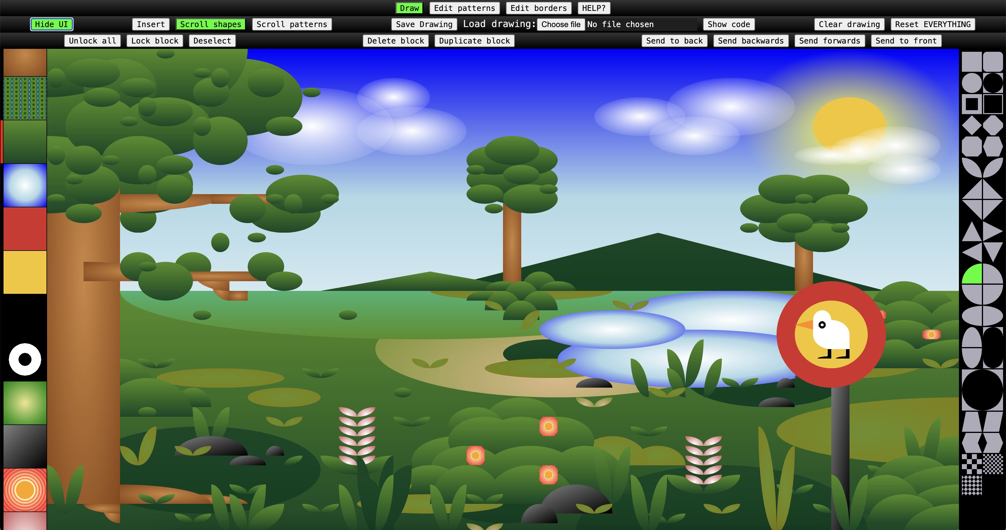
Task: Click the Save Drawing button
Action: tap(424, 24)
